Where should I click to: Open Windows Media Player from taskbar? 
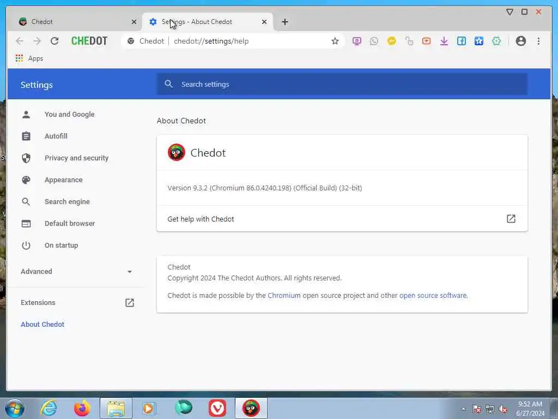coord(149,408)
